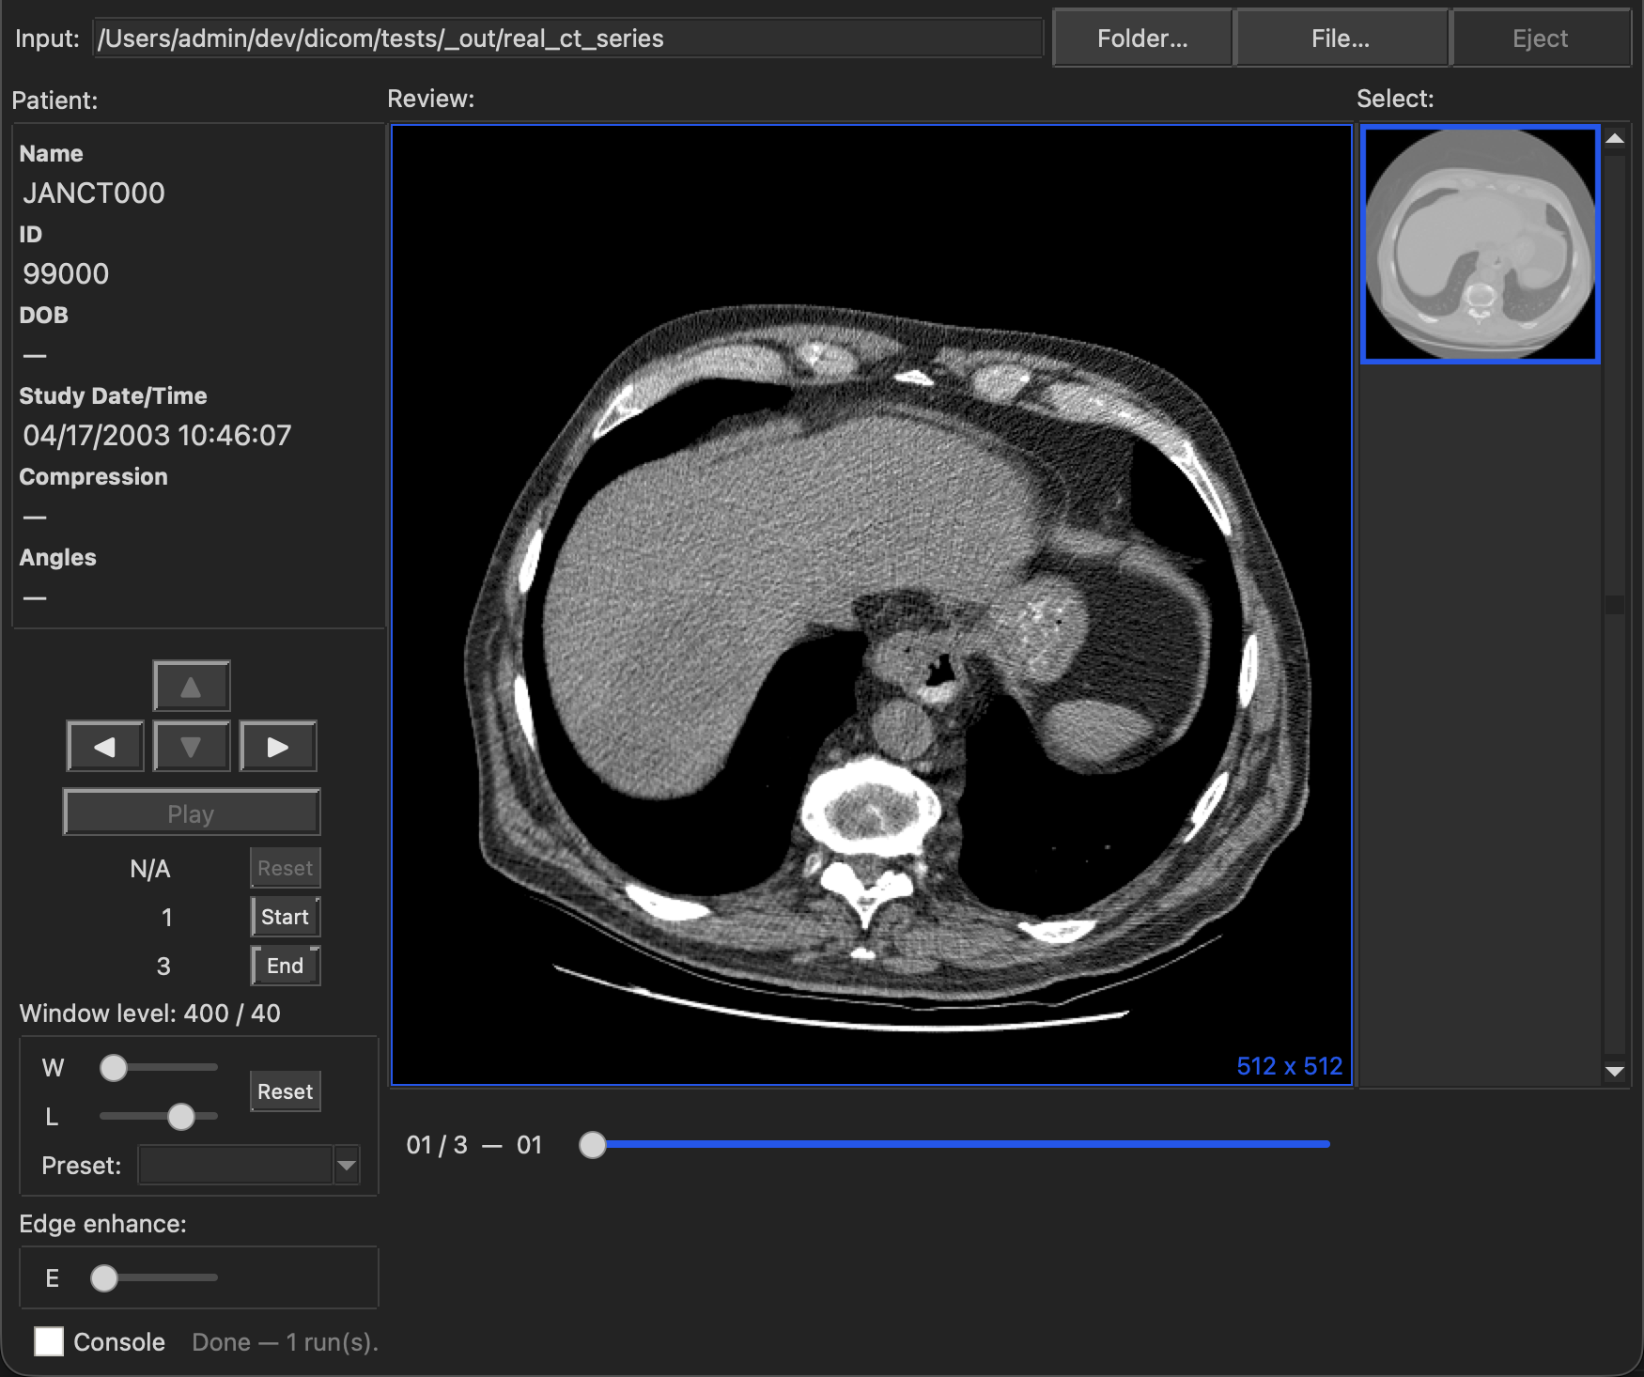Click the Window level: 400 / 40 label
This screenshot has width=1644, height=1377.
[150, 1013]
